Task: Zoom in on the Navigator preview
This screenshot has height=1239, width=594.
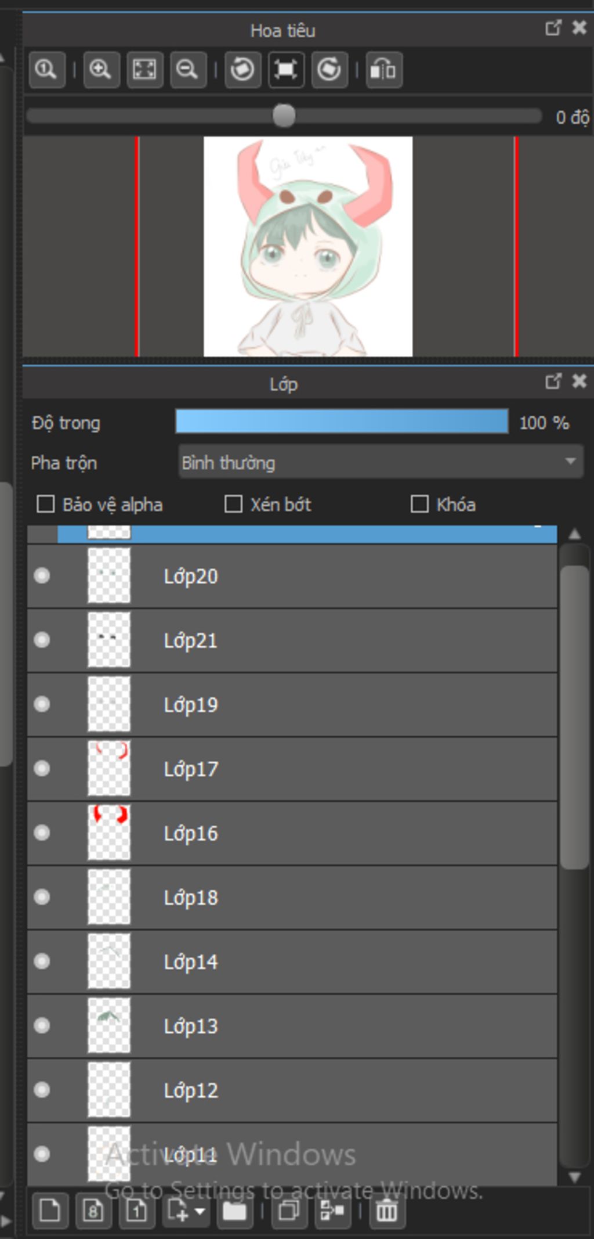Action: tap(101, 70)
